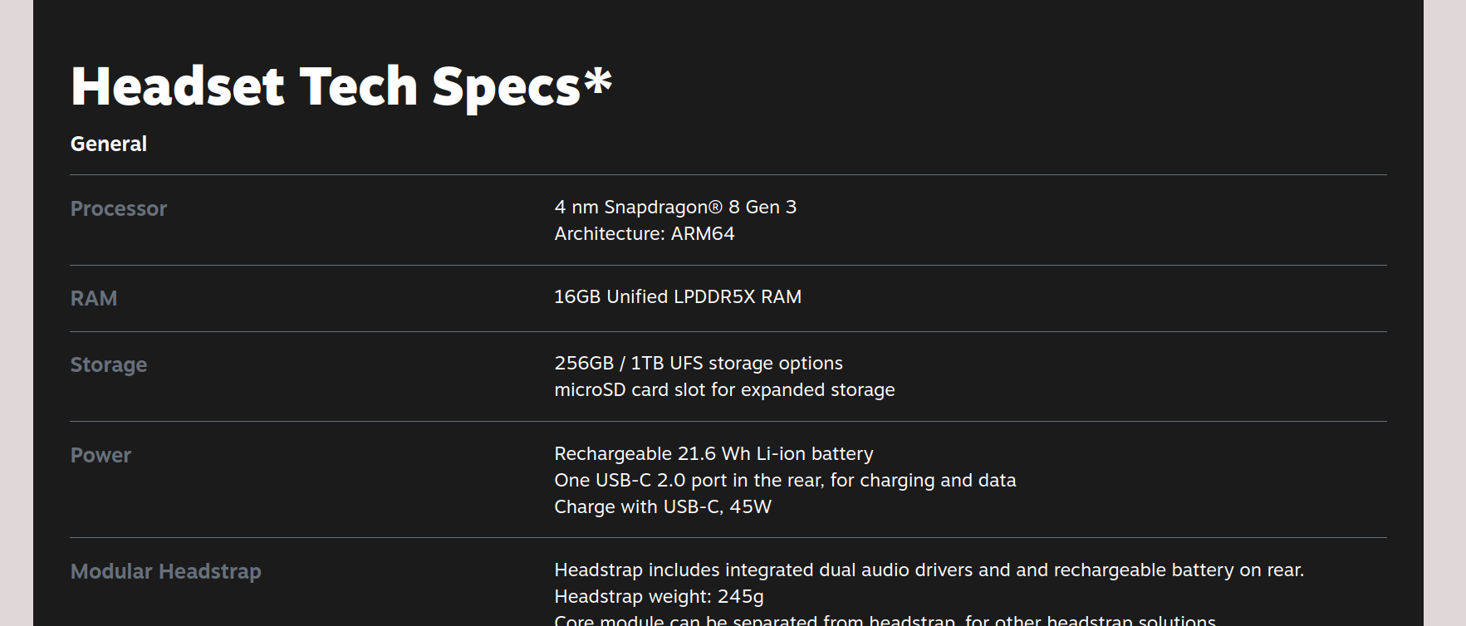Click the "256GB / 1TB UFS storage options" line
The image size is (1466, 626).
pyautogui.click(x=699, y=363)
